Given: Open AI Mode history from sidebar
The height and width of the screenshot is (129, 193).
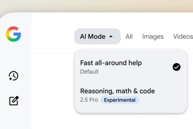Looking at the screenshot, I should tap(13, 76).
